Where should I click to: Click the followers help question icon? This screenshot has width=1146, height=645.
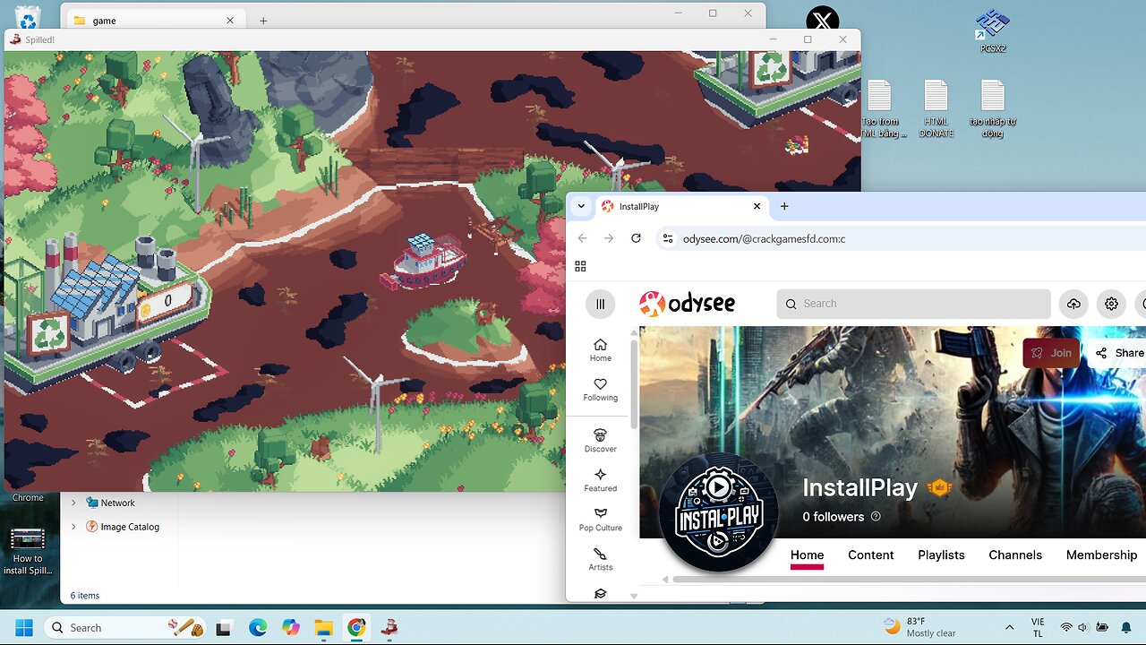pyautogui.click(x=876, y=516)
